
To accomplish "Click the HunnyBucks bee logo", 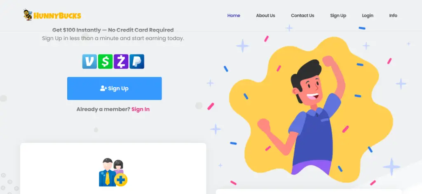I will tap(28, 15).
